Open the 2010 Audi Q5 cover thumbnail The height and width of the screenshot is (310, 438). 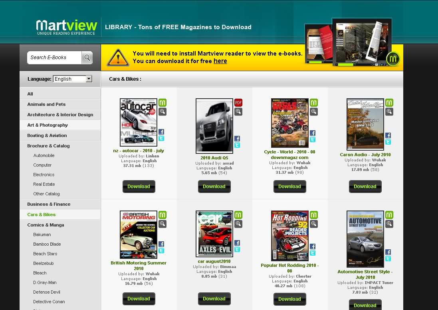click(214, 126)
